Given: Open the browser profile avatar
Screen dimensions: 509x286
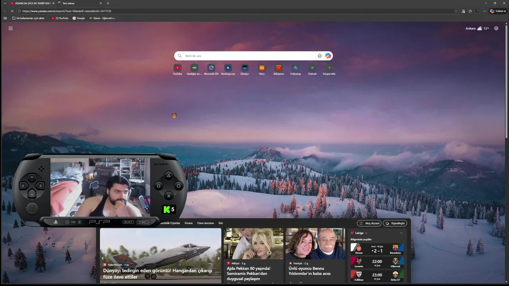Looking at the screenshot, I should (x=478, y=11).
